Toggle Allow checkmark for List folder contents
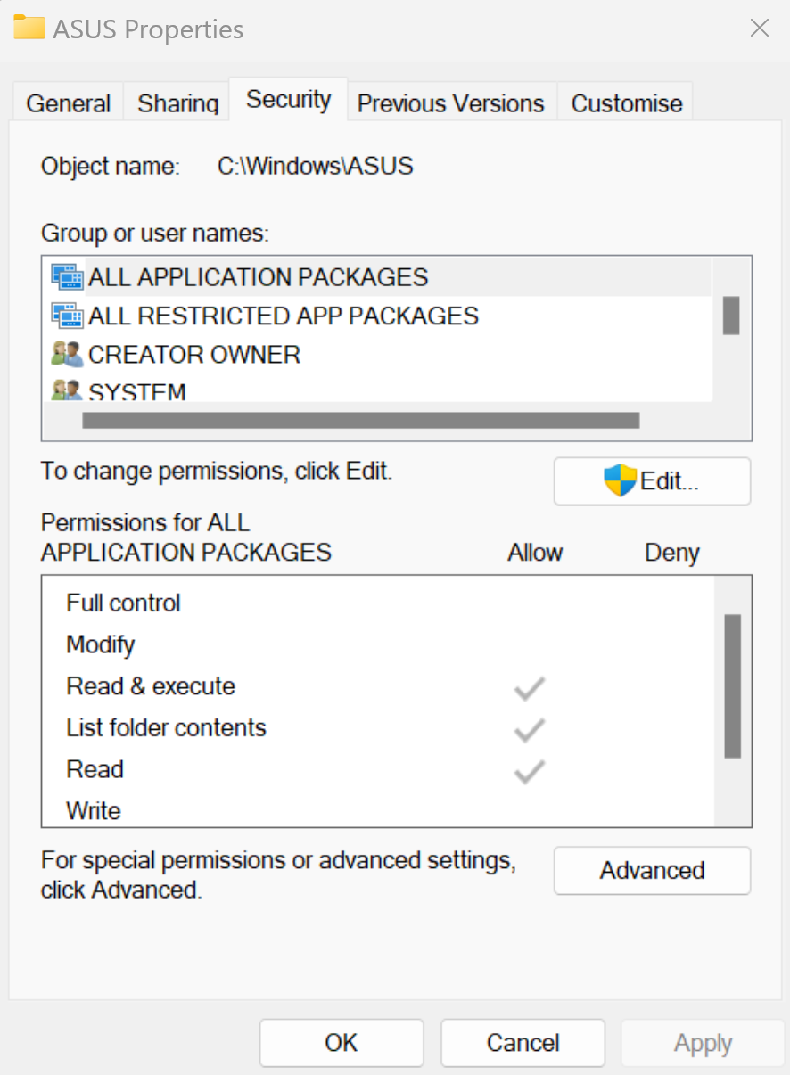This screenshot has width=790, height=1075. (x=528, y=729)
